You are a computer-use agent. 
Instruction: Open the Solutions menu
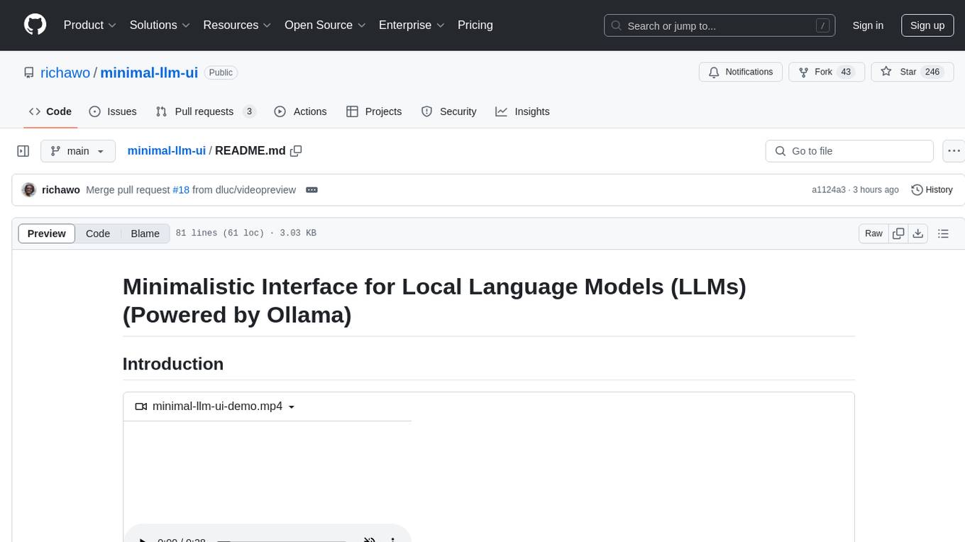[x=160, y=25]
